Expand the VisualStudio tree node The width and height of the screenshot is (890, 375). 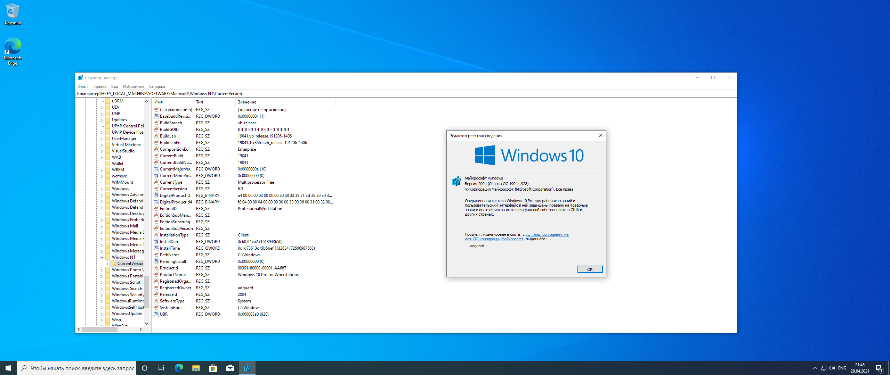[x=102, y=151]
